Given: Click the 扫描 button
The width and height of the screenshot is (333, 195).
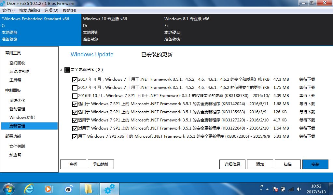Looking at the screenshot, I should click(288, 164).
